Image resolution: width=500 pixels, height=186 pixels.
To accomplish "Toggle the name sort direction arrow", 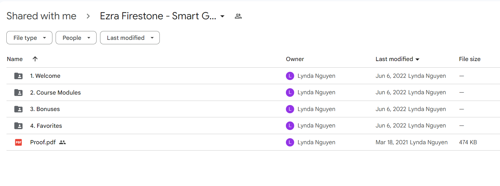I will coord(35,59).
